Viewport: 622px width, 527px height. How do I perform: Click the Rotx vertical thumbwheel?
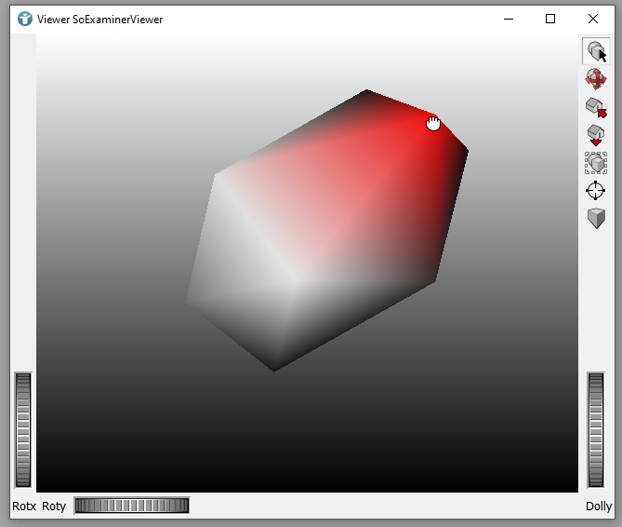(23, 429)
